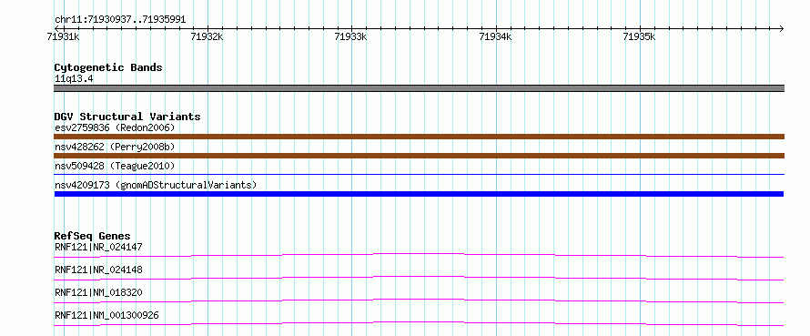Open the nsv428262 (Perry2008b) variant label
This screenshot has width=810, height=336.
[x=115, y=147]
